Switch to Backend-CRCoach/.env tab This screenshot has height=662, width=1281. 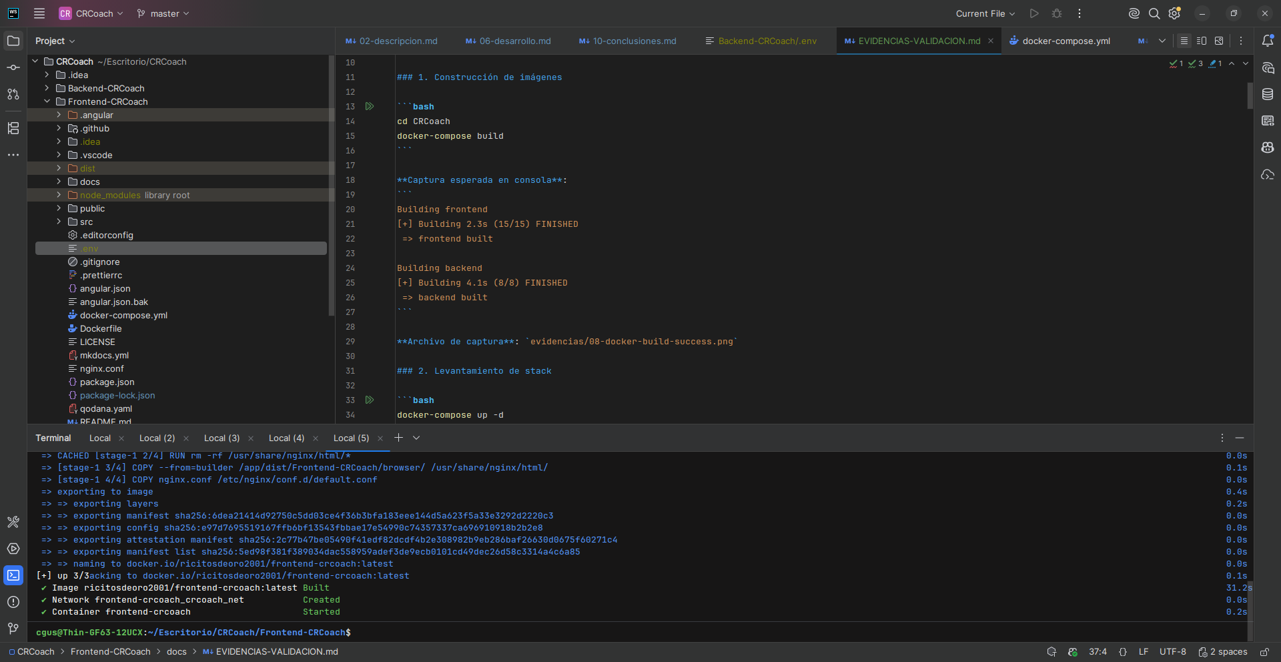[x=761, y=41]
